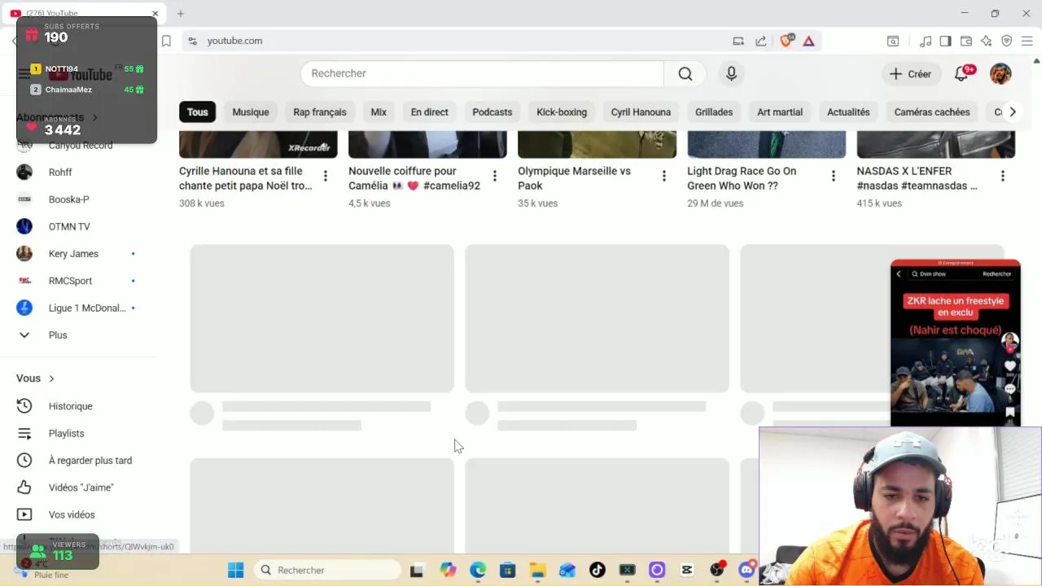Viewport: 1042px width, 586px height.
Task: View site information icon in address bar
Action: click(192, 41)
